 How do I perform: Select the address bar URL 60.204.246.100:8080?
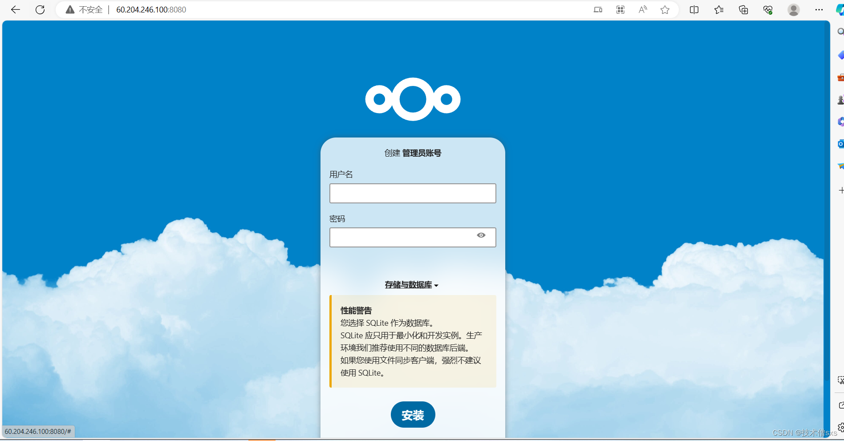(151, 10)
